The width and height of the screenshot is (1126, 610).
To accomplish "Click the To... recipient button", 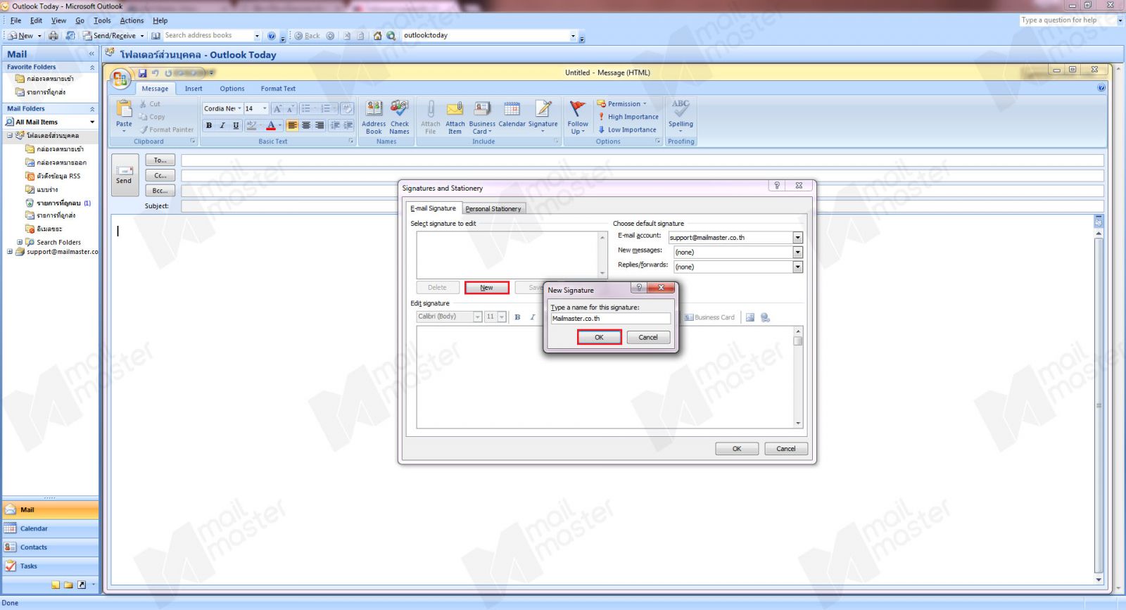I will [160, 160].
